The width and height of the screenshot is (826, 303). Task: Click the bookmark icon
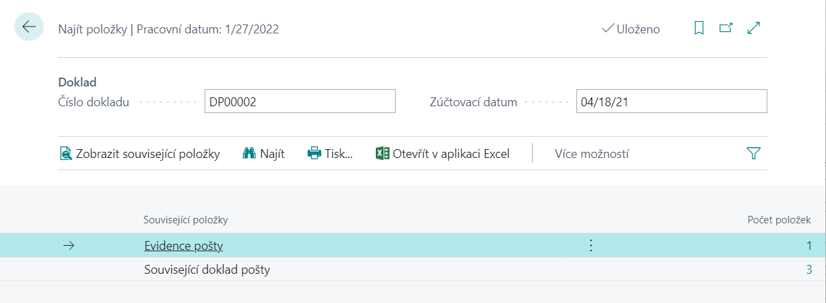coord(698,29)
